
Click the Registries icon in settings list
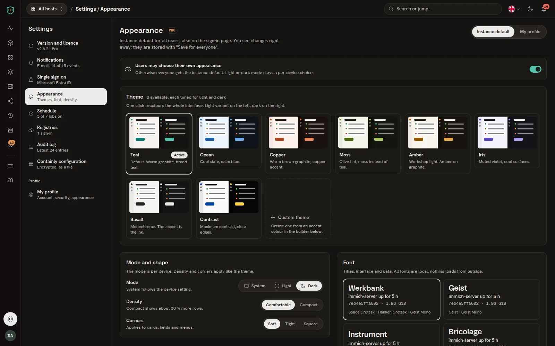click(31, 130)
